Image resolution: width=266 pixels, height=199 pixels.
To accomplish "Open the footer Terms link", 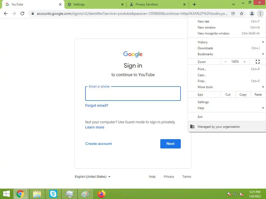I will pos(187,177).
